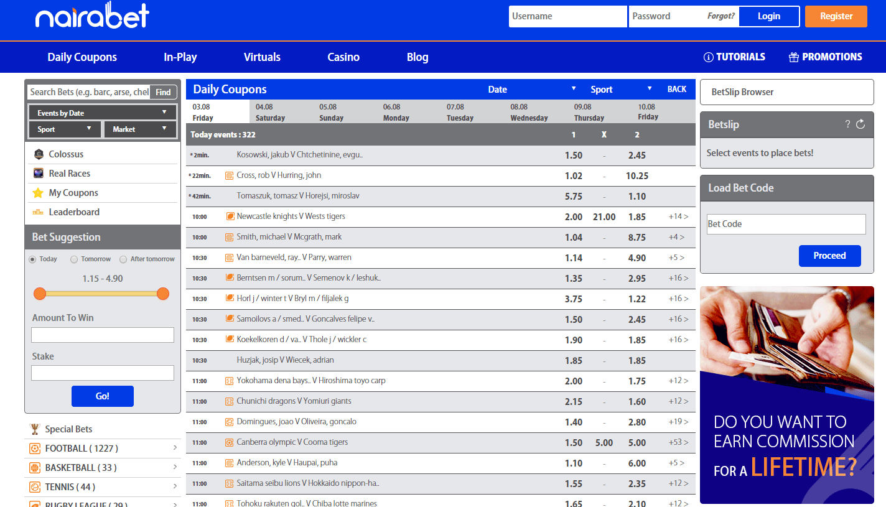The width and height of the screenshot is (886, 507).
Task: Open the Casino menu item
Action: click(343, 57)
